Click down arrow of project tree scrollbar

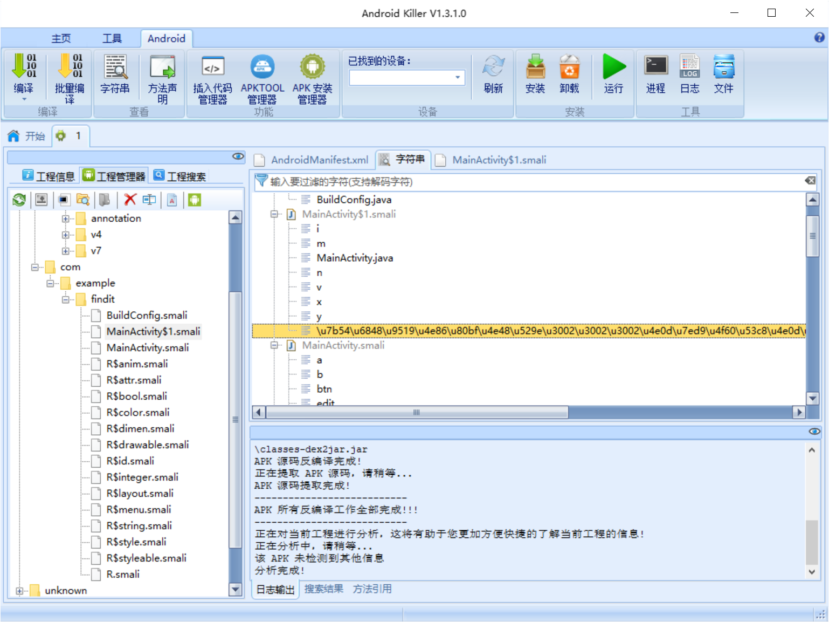tap(235, 590)
